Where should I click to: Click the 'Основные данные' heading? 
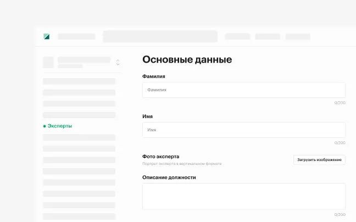[x=187, y=59]
